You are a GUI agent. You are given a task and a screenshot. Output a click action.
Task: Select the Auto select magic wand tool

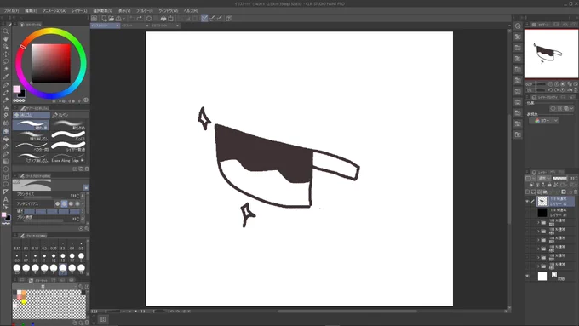(6, 69)
